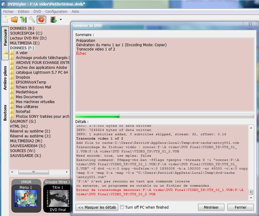Click file browser horizontal scrollbar thumb
This screenshot has height=216, width=259.
pyautogui.click(x=34, y=172)
